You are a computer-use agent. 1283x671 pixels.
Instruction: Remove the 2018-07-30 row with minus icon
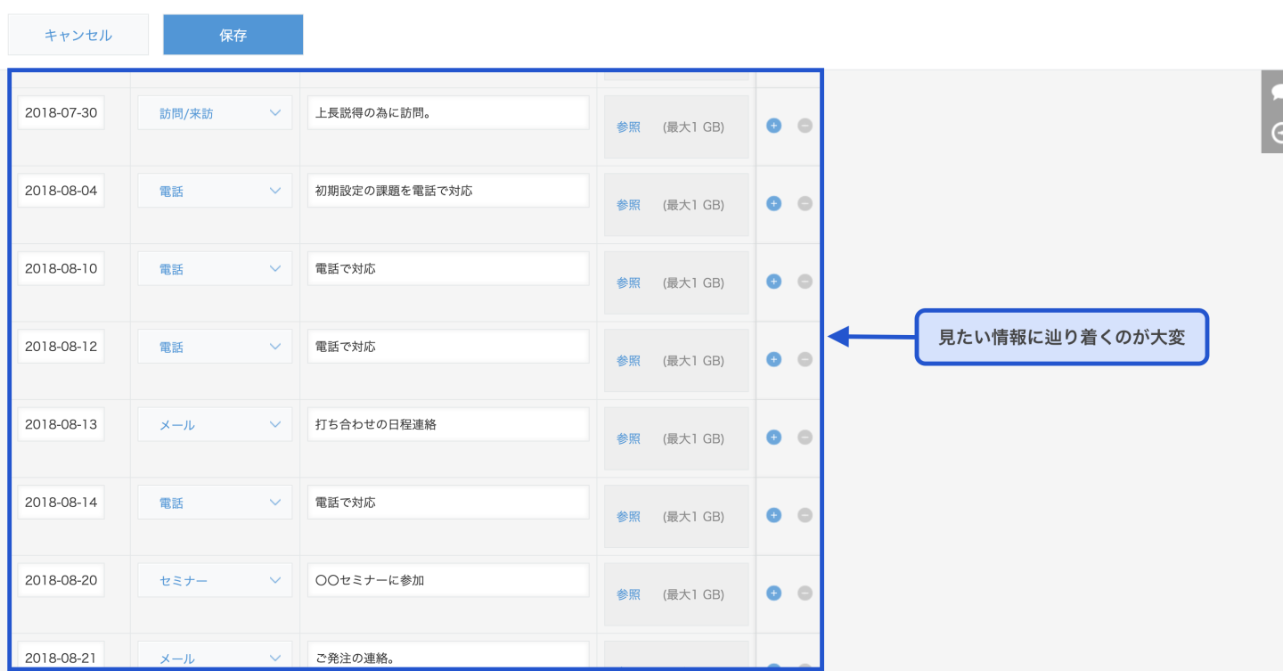805,126
